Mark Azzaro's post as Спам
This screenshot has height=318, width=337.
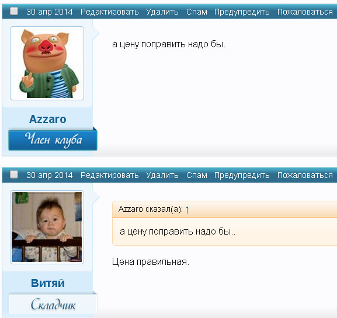tap(197, 12)
